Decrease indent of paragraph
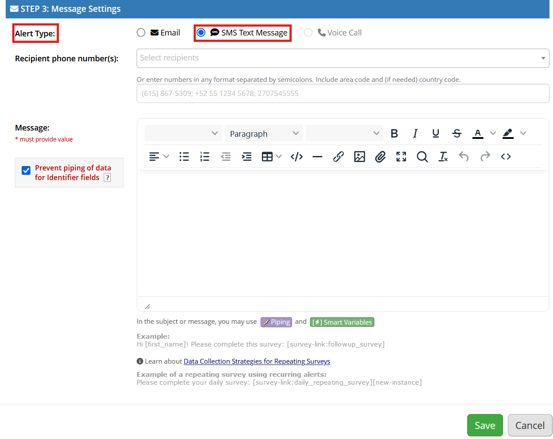553x439 pixels. [226, 156]
